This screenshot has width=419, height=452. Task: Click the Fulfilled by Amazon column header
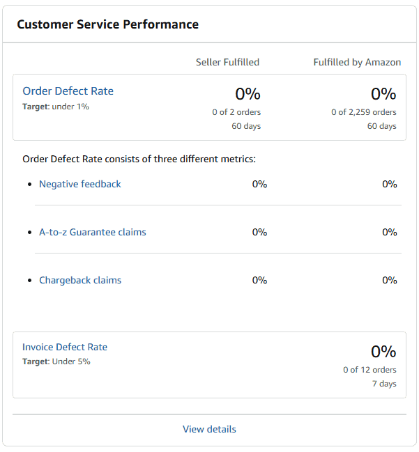[357, 62]
